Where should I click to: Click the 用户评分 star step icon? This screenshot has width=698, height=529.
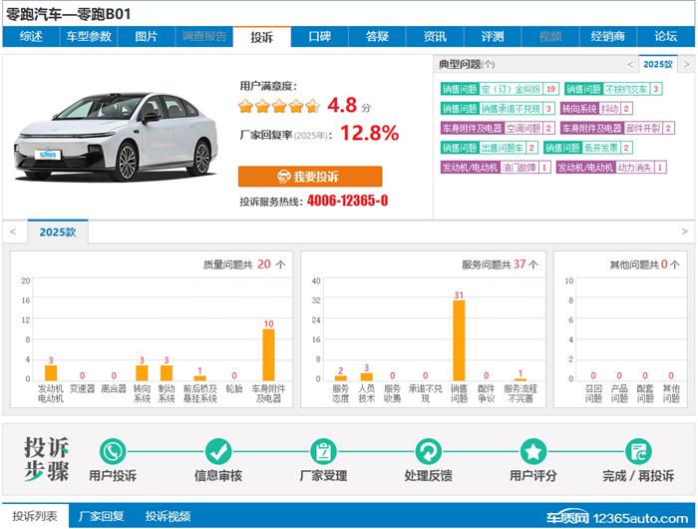point(533,451)
